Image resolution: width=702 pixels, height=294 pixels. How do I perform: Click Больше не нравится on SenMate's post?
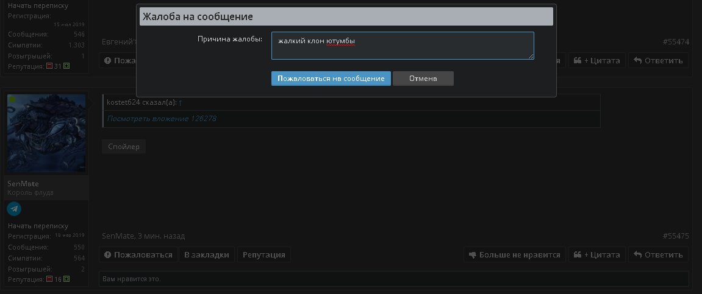point(514,254)
